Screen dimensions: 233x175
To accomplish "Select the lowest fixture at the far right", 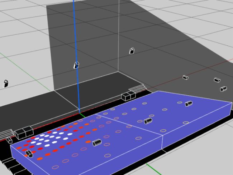I will click(223, 89).
